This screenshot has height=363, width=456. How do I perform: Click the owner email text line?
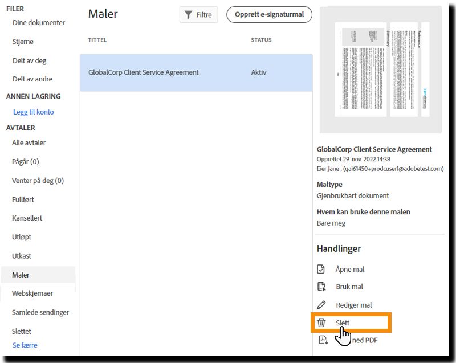[x=380, y=169]
